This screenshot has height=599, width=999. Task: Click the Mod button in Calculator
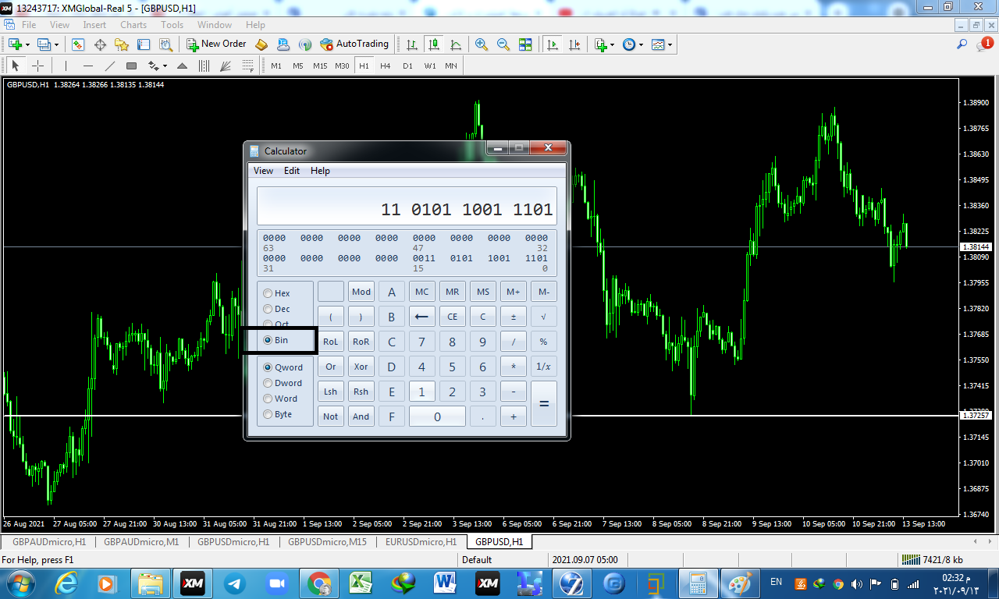361,292
